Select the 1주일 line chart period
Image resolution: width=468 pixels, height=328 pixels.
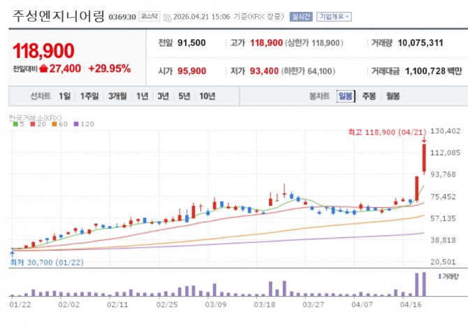tap(89, 96)
